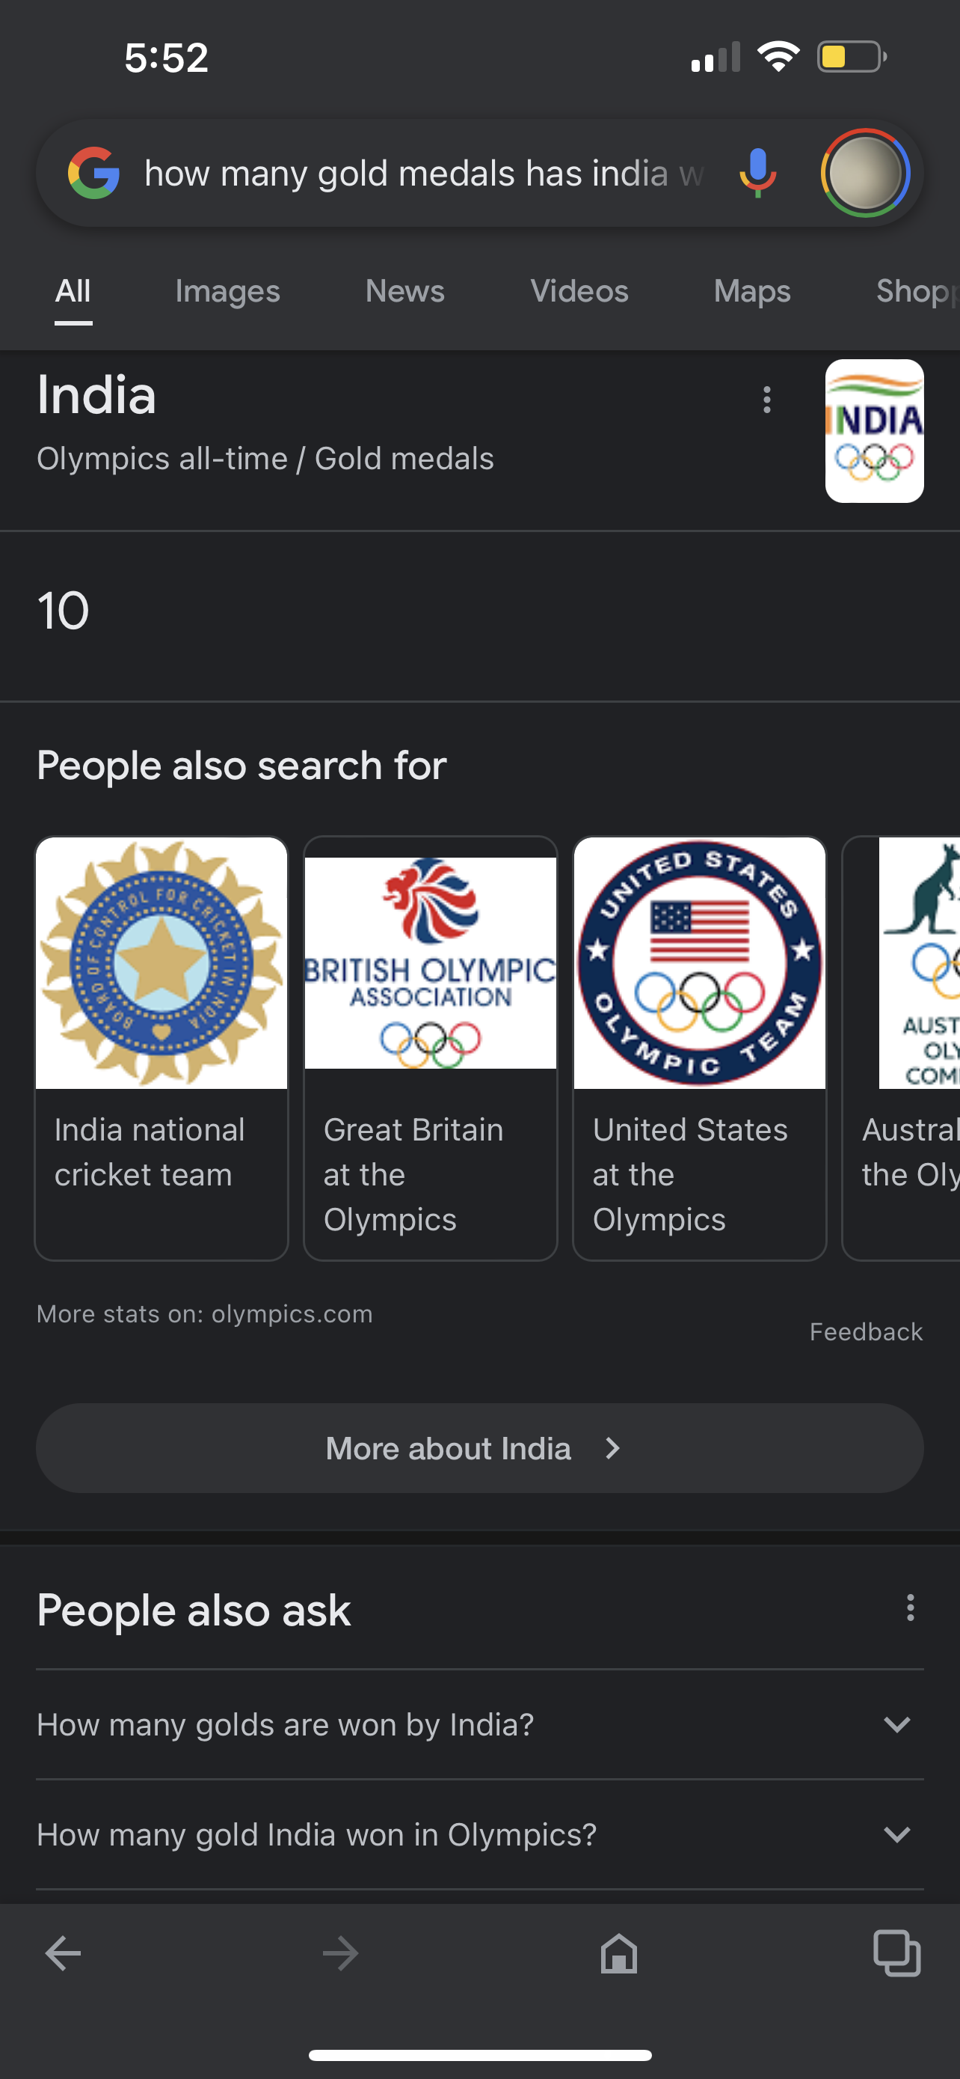This screenshot has width=960, height=2079.
Task: Tap the search query text field
Action: pyautogui.click(x=425, y=173)
